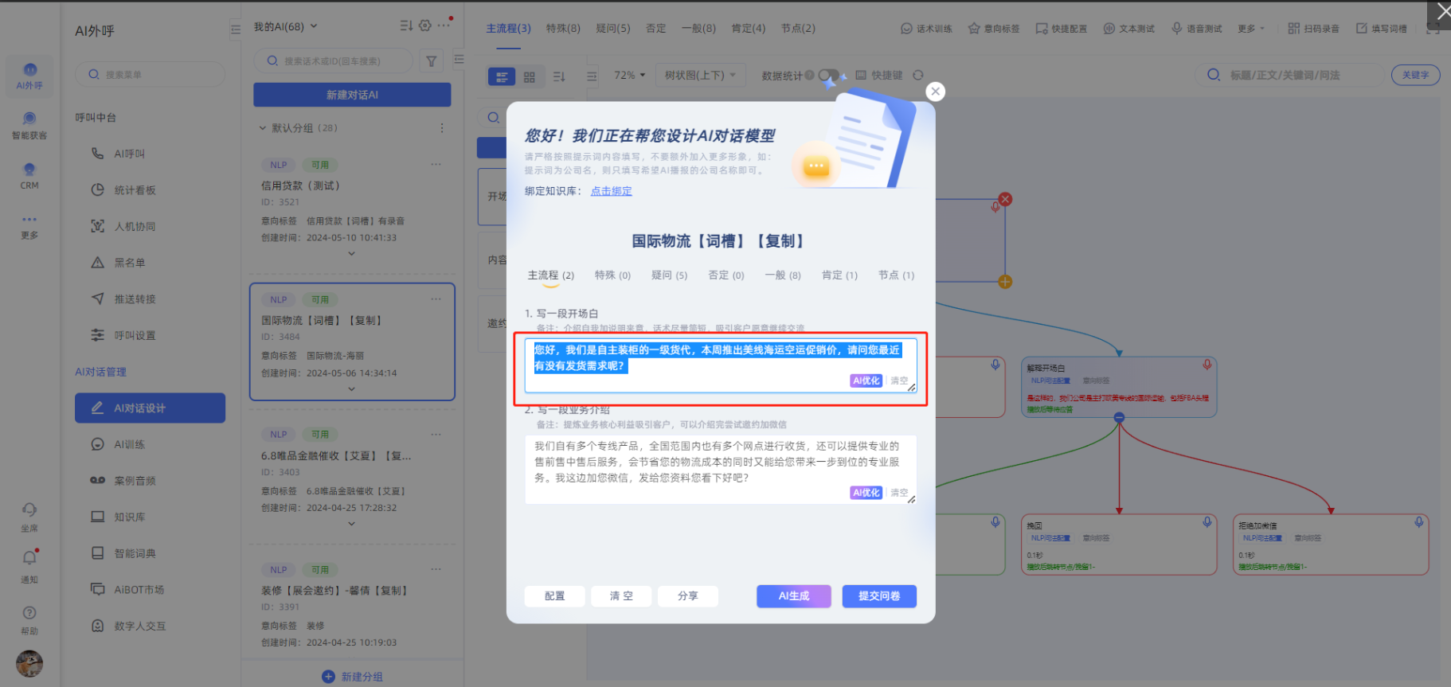Toggle the 数据统计 switch

point(827,76)
